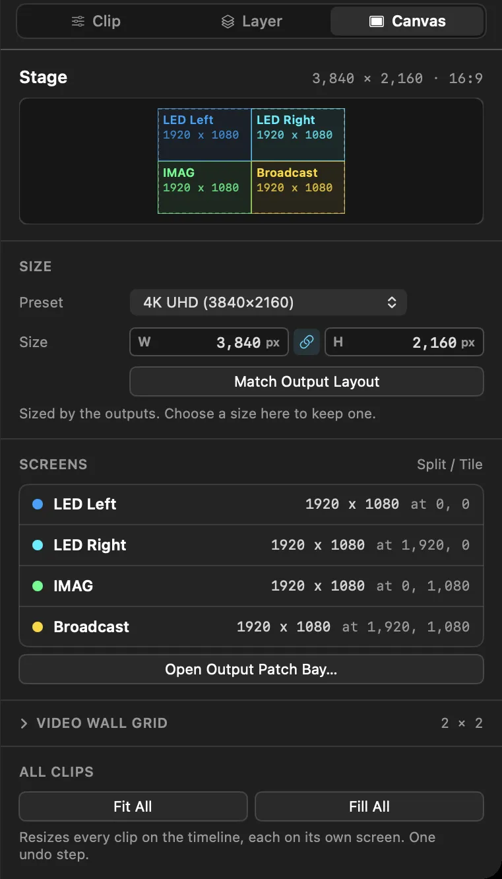Select the IMAG screen row
The height and width of the screenshot is (879, 502).
(x=251, y=586)
